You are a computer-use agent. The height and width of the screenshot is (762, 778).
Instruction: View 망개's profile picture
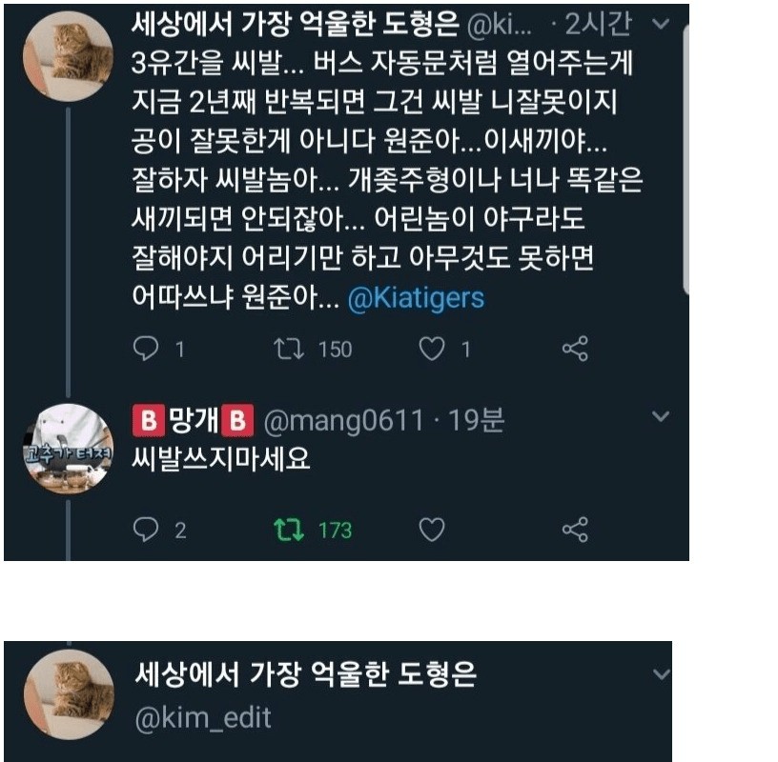point(68,447)
